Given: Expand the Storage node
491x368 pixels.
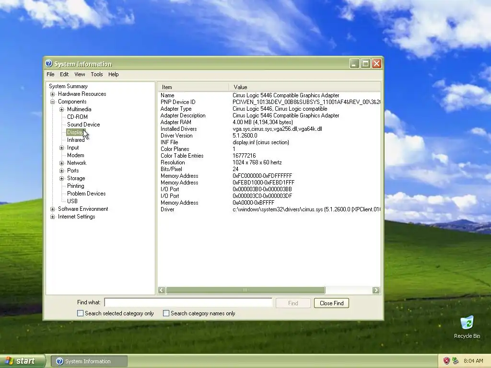Looking at the screenshot, I should click(x=62, y=178).
